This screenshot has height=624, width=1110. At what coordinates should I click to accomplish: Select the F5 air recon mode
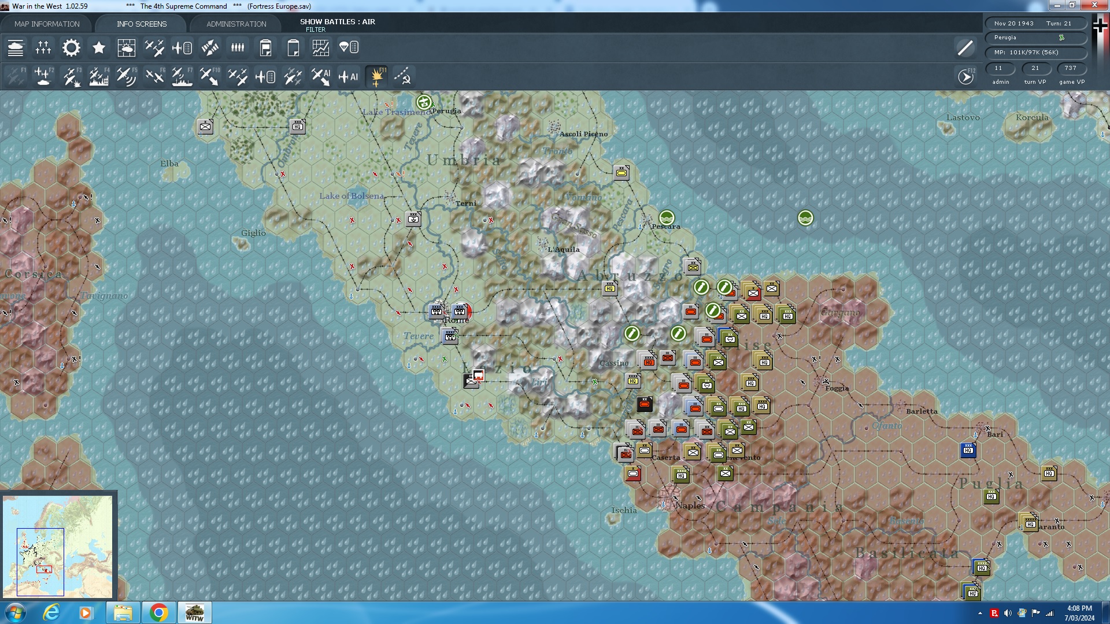126,76
